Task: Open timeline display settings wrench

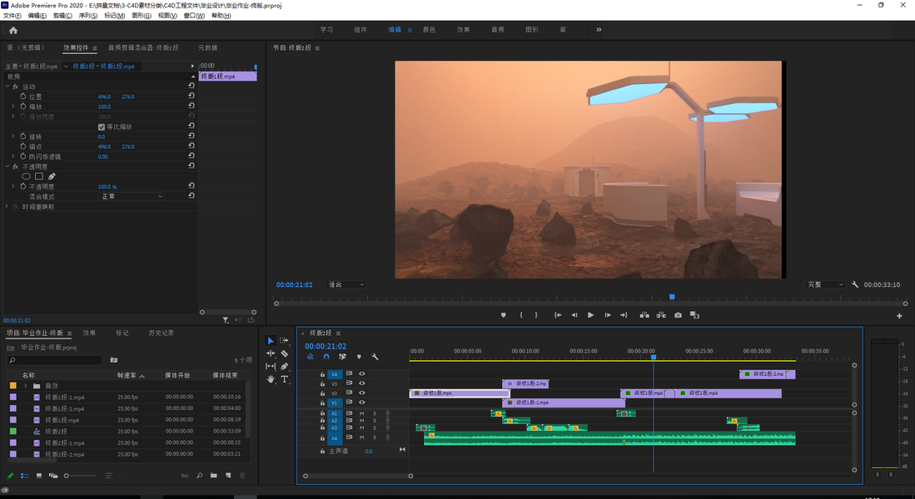Action: (x=375, y=357)
